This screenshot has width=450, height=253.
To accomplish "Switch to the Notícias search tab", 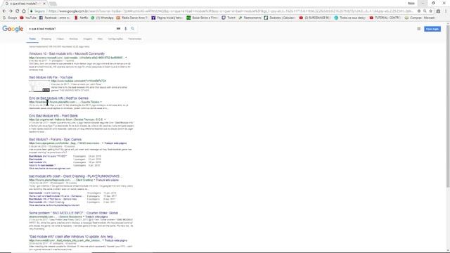I will 73,39.
